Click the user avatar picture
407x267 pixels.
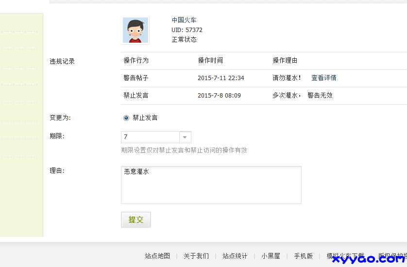(136, 31)
